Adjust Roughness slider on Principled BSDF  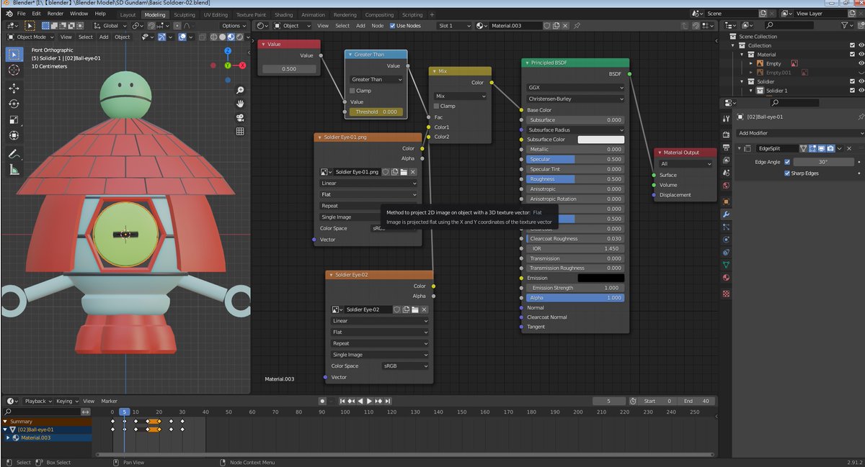[575, 179]
